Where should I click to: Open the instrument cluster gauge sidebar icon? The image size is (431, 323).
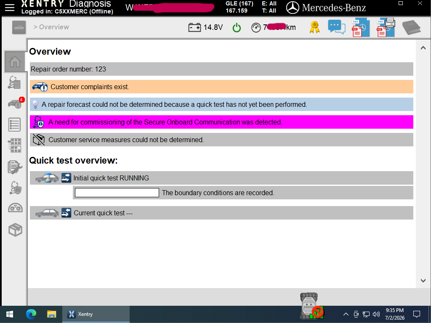tap(15, 208)
